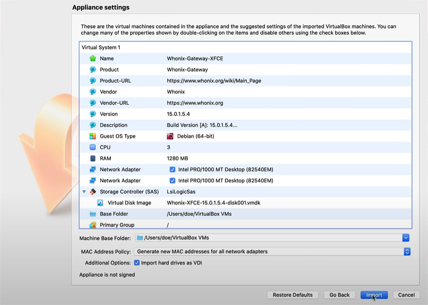Click the Primary Group icon

93,225
